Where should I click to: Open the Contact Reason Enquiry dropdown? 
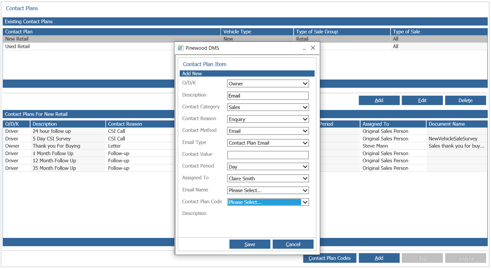268,119
